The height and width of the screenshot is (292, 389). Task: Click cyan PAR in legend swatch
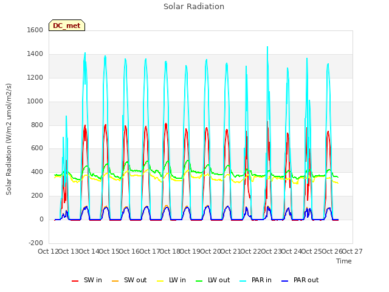[243, 281]
